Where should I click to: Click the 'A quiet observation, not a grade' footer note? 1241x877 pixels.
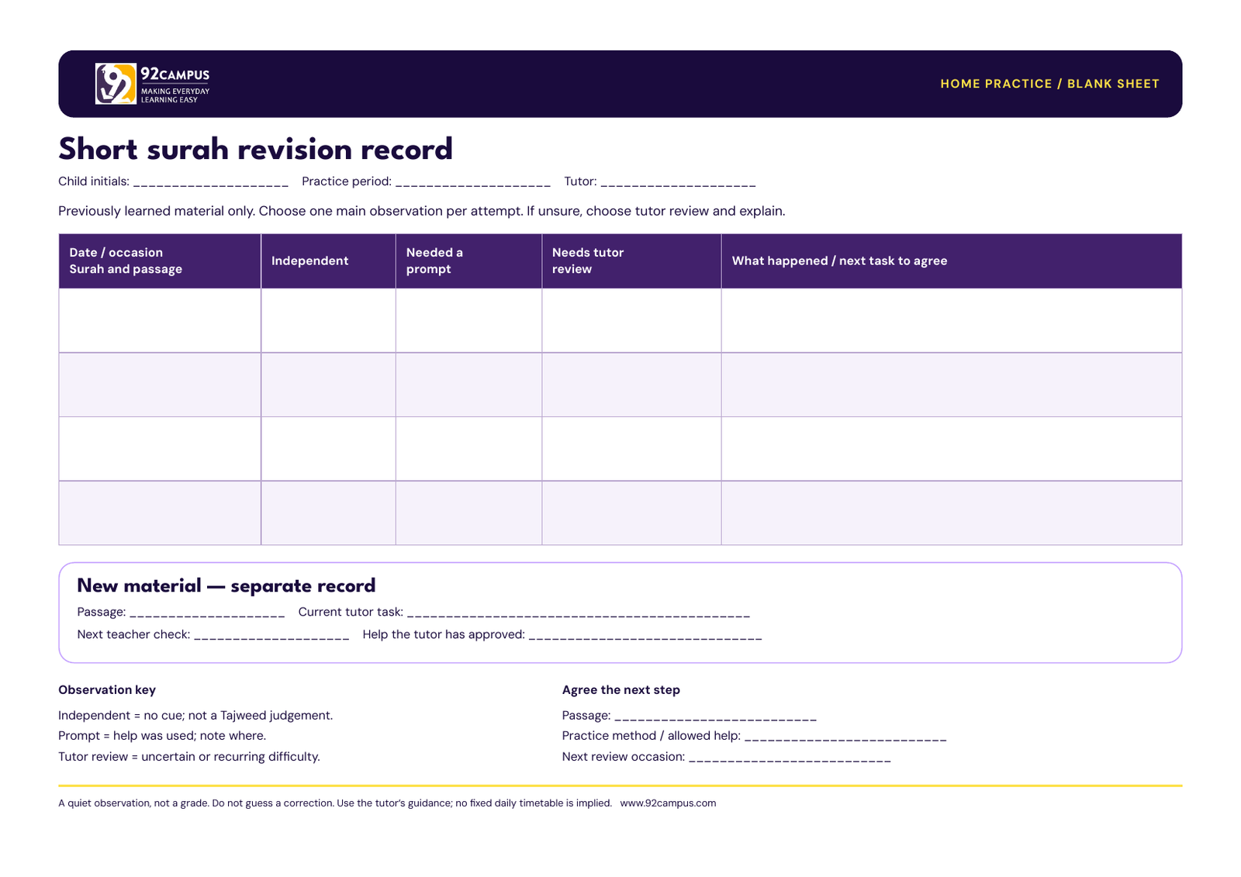tap(335, 803)
